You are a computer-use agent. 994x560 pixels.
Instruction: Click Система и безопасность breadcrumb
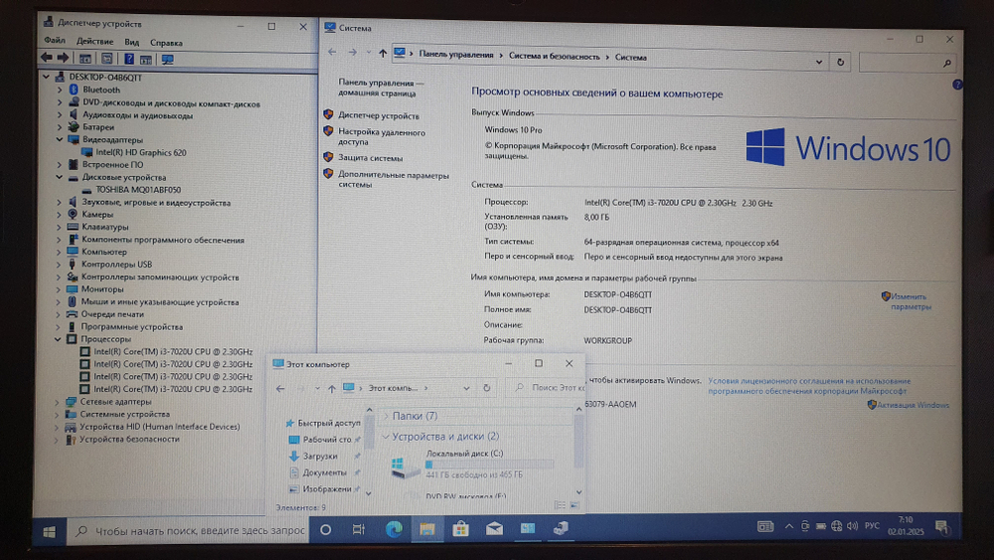554,57
